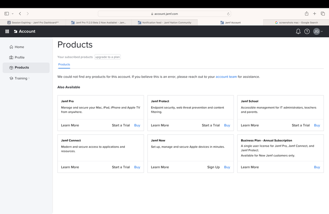Viewport: 329px width, 214px height.
Task: Go back using the browser back arrow
Action: click(20, 14)
